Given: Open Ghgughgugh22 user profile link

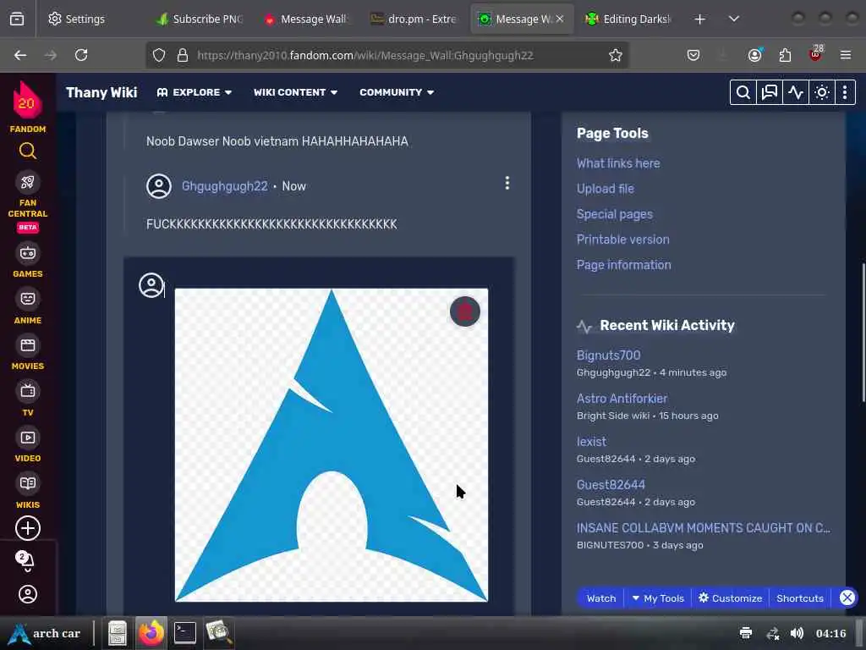Looking at the screenshot, I should coord(225,186).
